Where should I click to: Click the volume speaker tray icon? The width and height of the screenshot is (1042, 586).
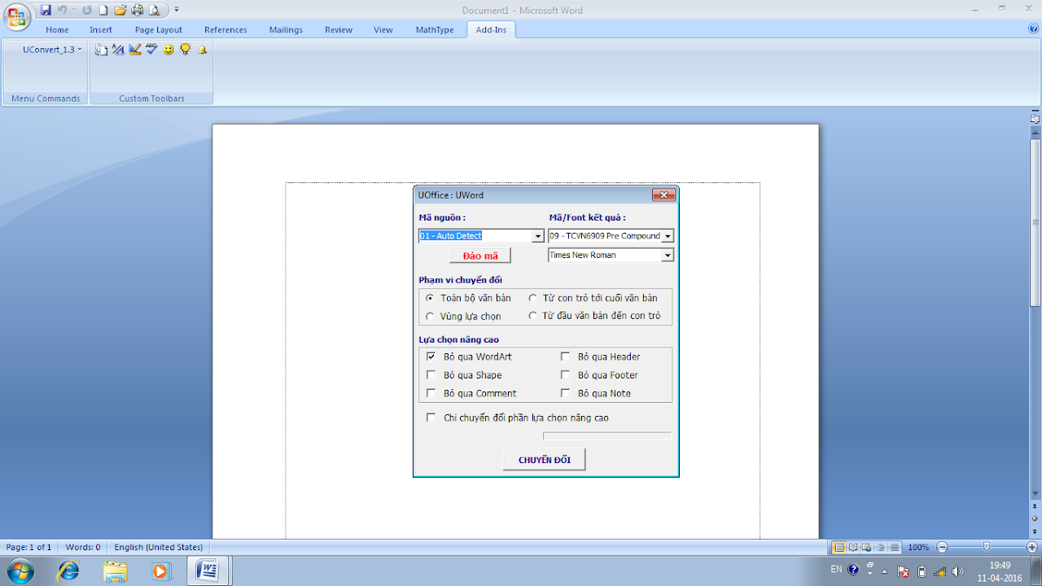[x=958, y=571]
